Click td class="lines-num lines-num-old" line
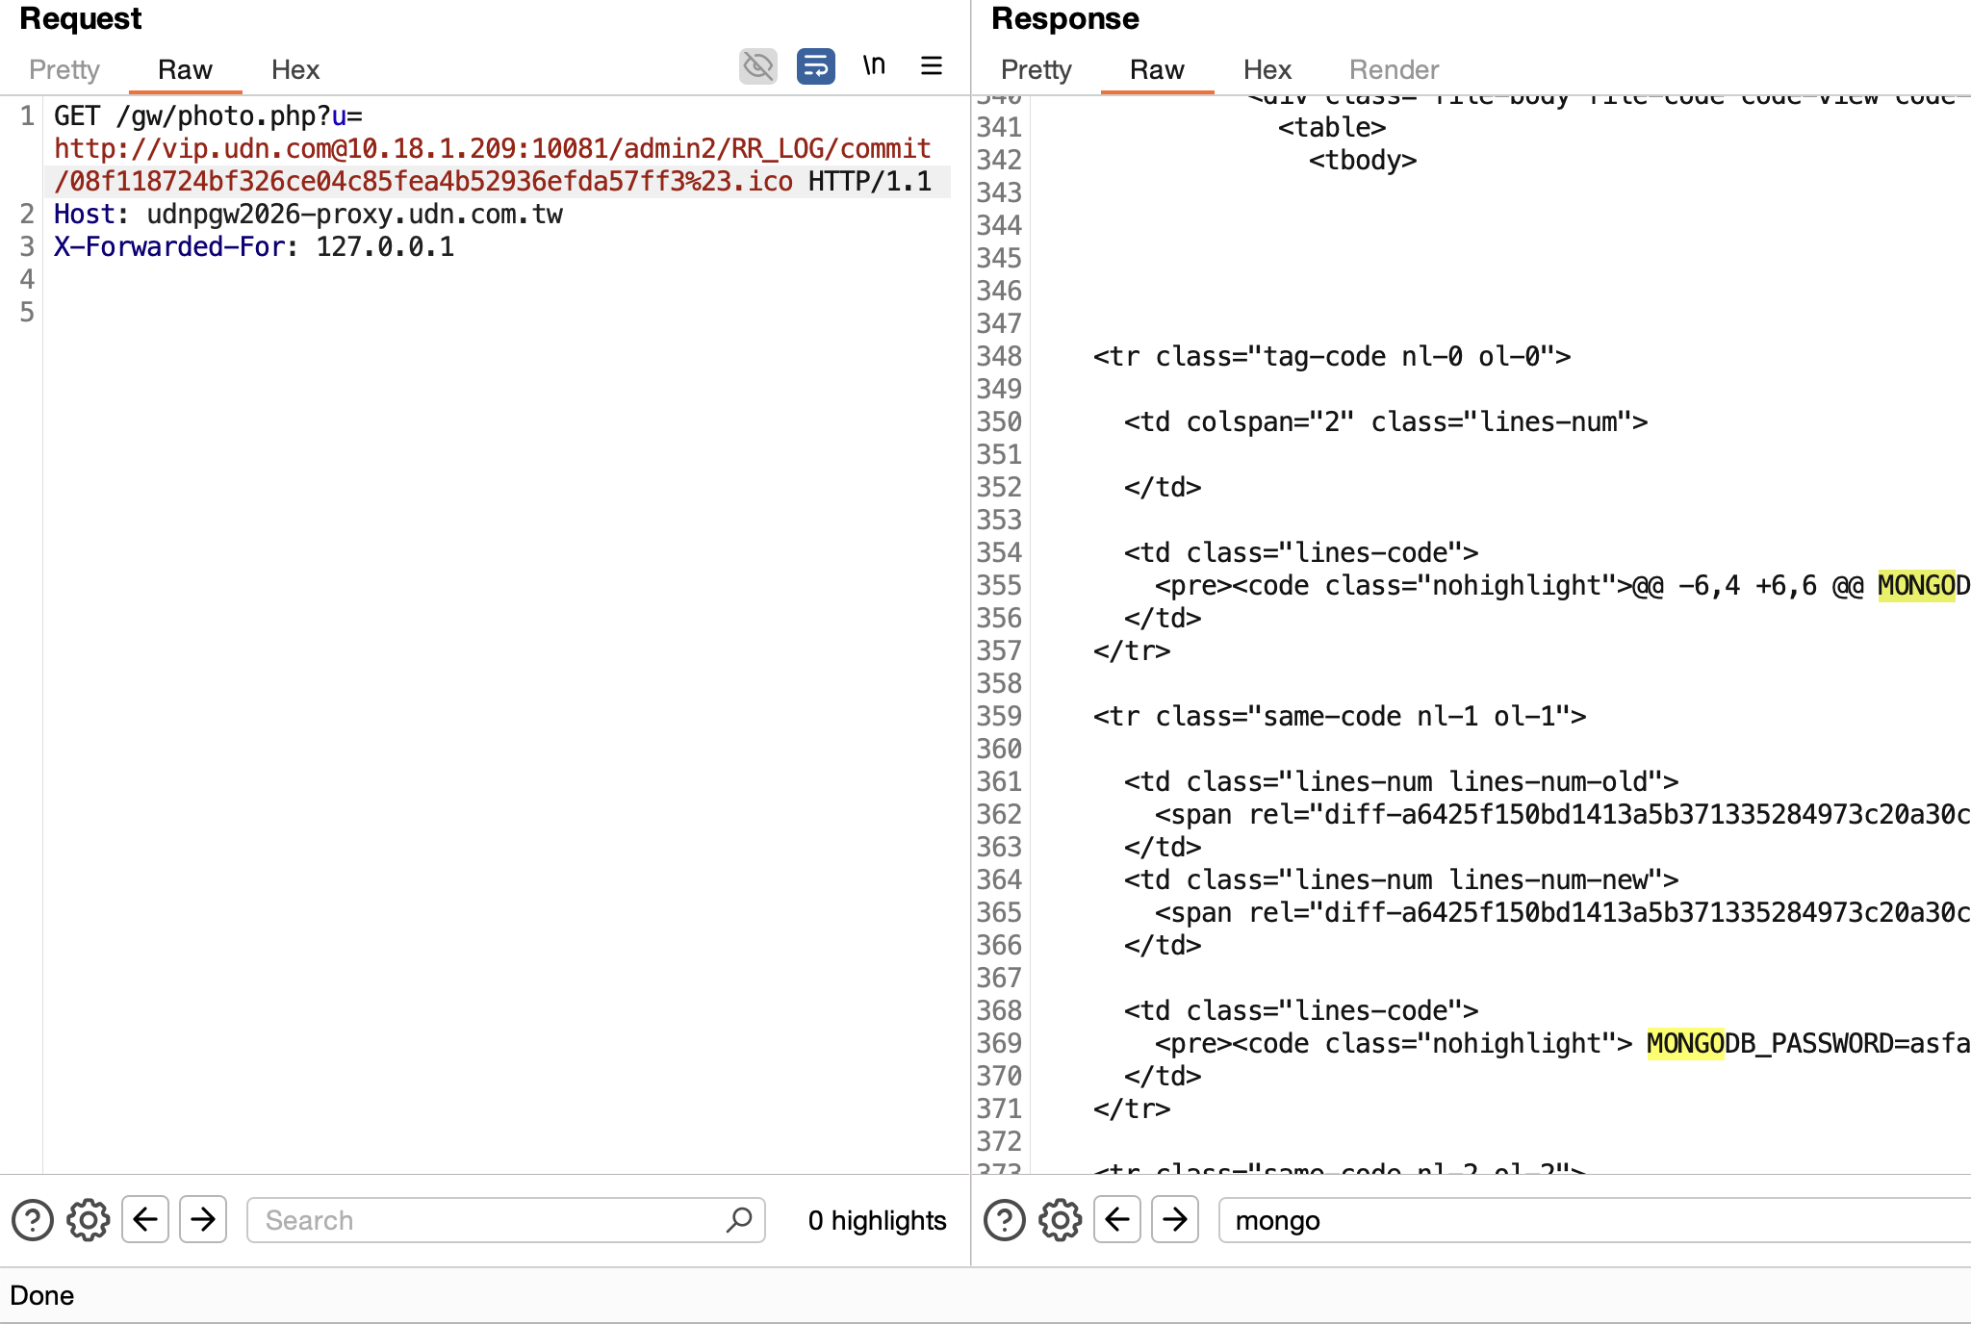The image size is (1971, 1324). pos(1401,782)
